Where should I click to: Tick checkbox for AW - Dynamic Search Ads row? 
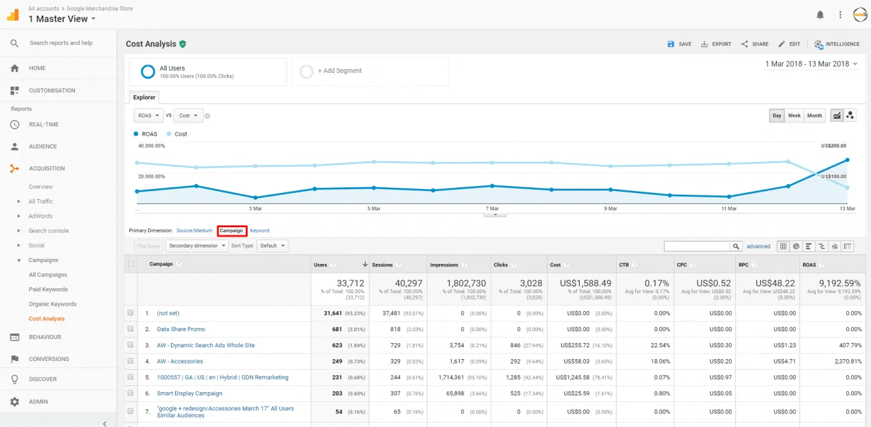pyautogui.click(x=131, y=345)
